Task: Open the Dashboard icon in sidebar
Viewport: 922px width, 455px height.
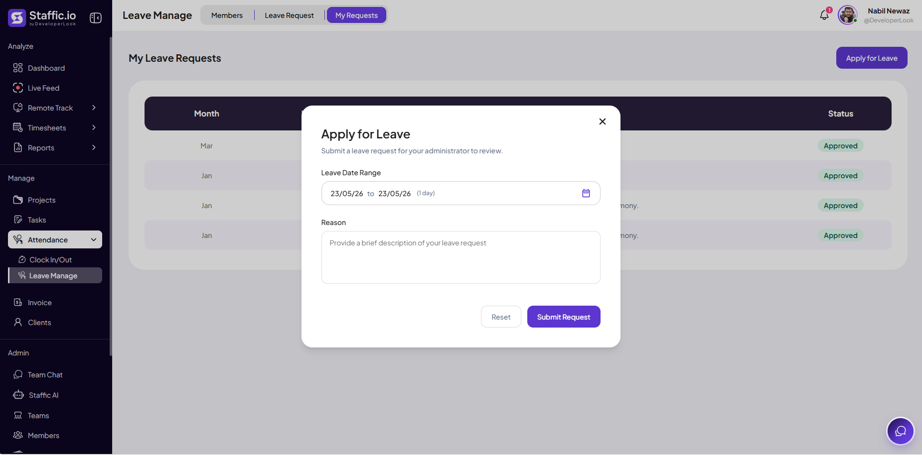Action: (x=18, y=68)
